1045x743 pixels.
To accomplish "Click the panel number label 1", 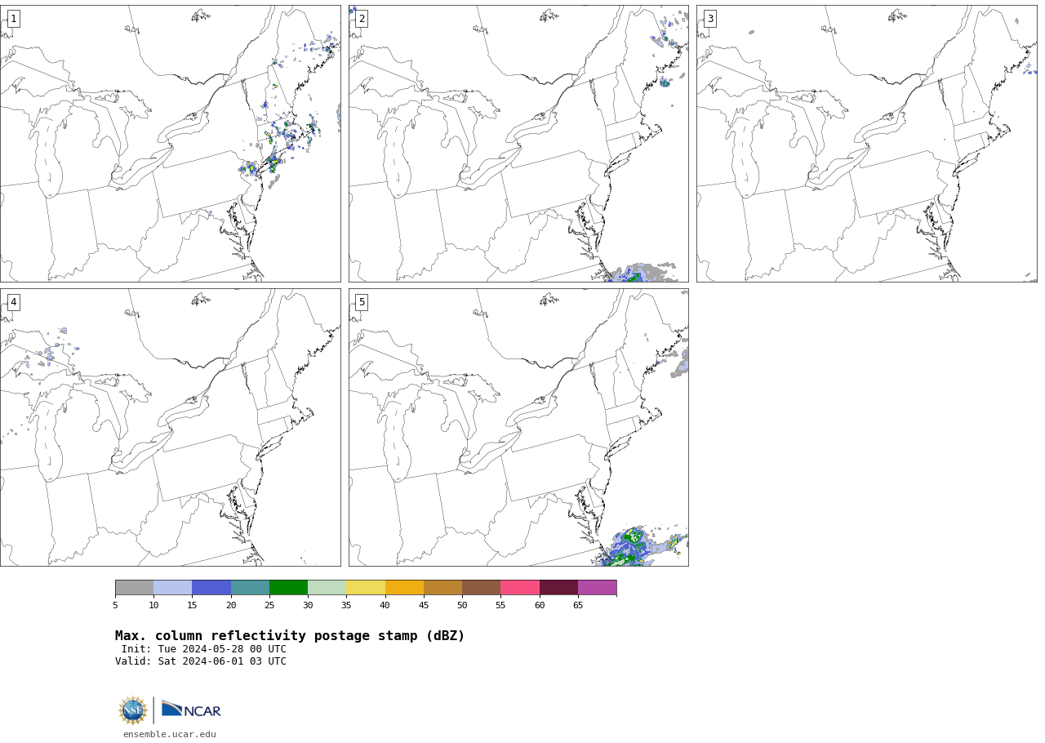I will point(13,19).
